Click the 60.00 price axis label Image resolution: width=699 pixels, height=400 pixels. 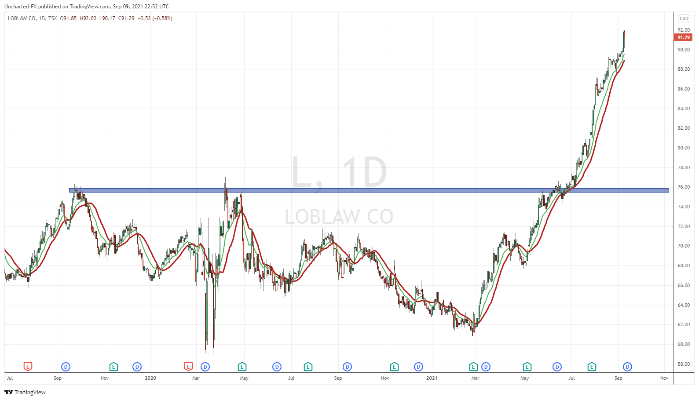pyautogui.click(x=684, y=344)
